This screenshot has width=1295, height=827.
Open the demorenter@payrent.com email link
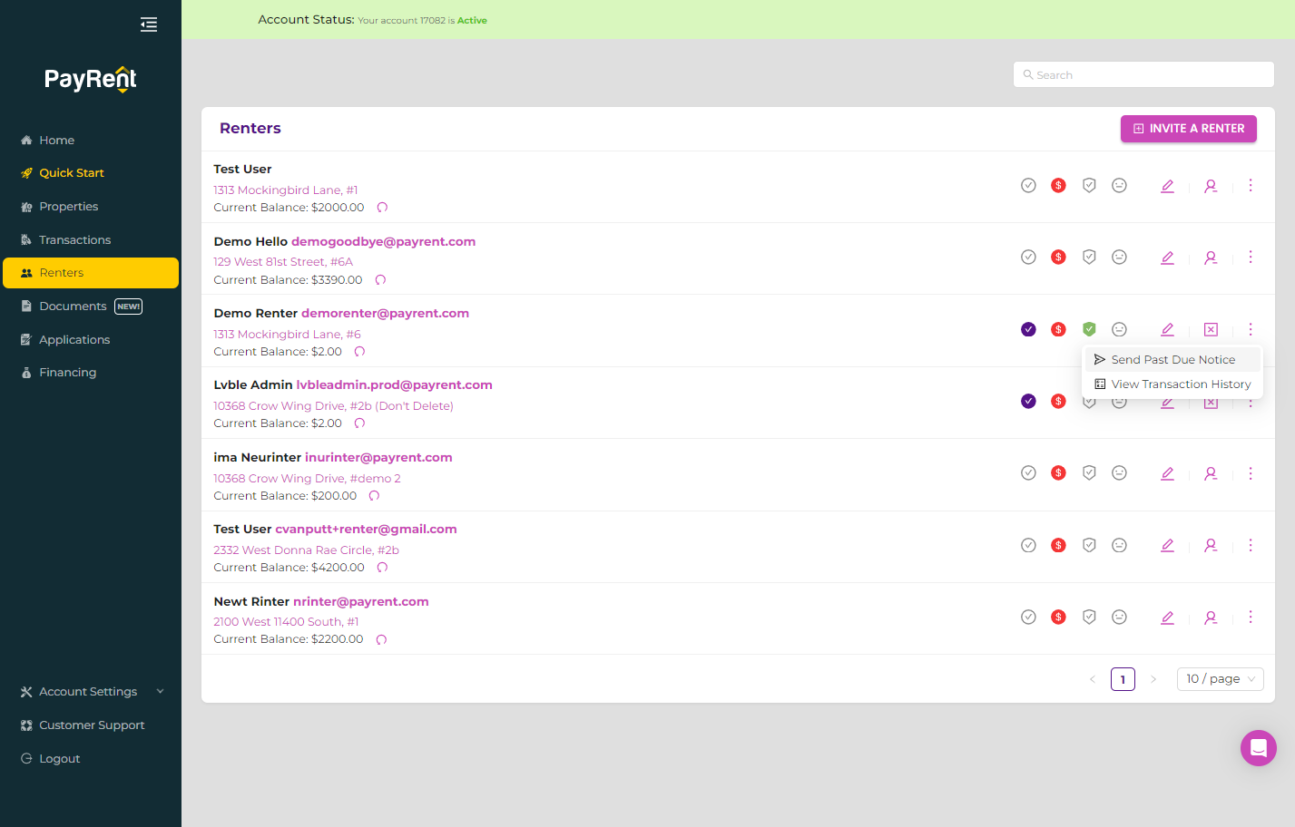(x=385, y=314)
